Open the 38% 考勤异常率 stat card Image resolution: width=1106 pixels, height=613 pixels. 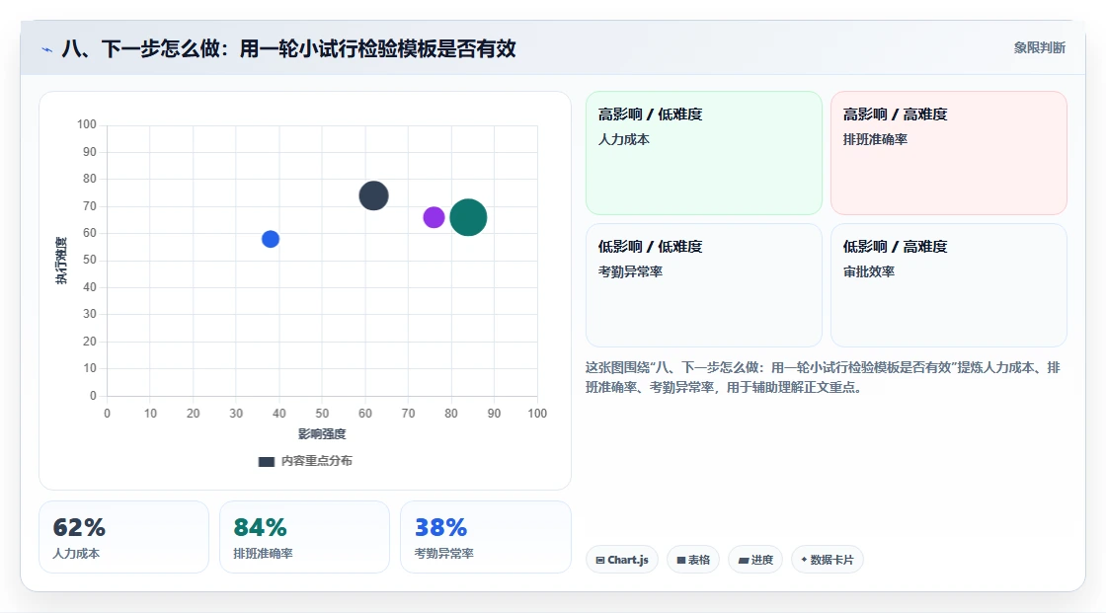[485, 537]
